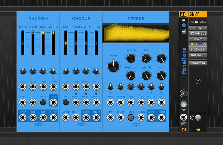The width and height of the screenshot is (223, 145).
Task: Click the Skiff help question mark icon
Action: [x=198, y=81]
